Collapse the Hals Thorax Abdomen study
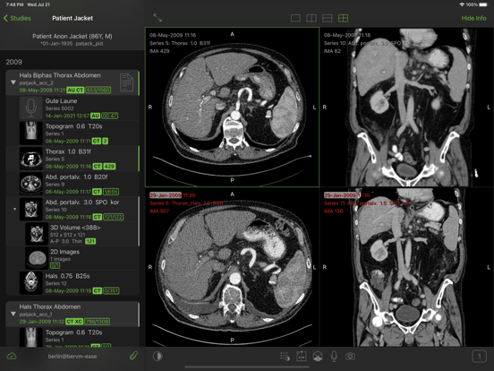Screen dimensions: 494x371 point(13,314)
